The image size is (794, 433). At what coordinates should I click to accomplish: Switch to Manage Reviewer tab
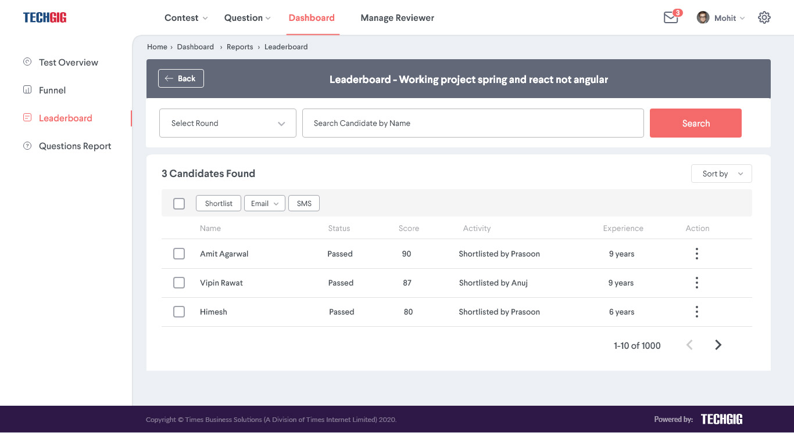(x=398, y=18)
